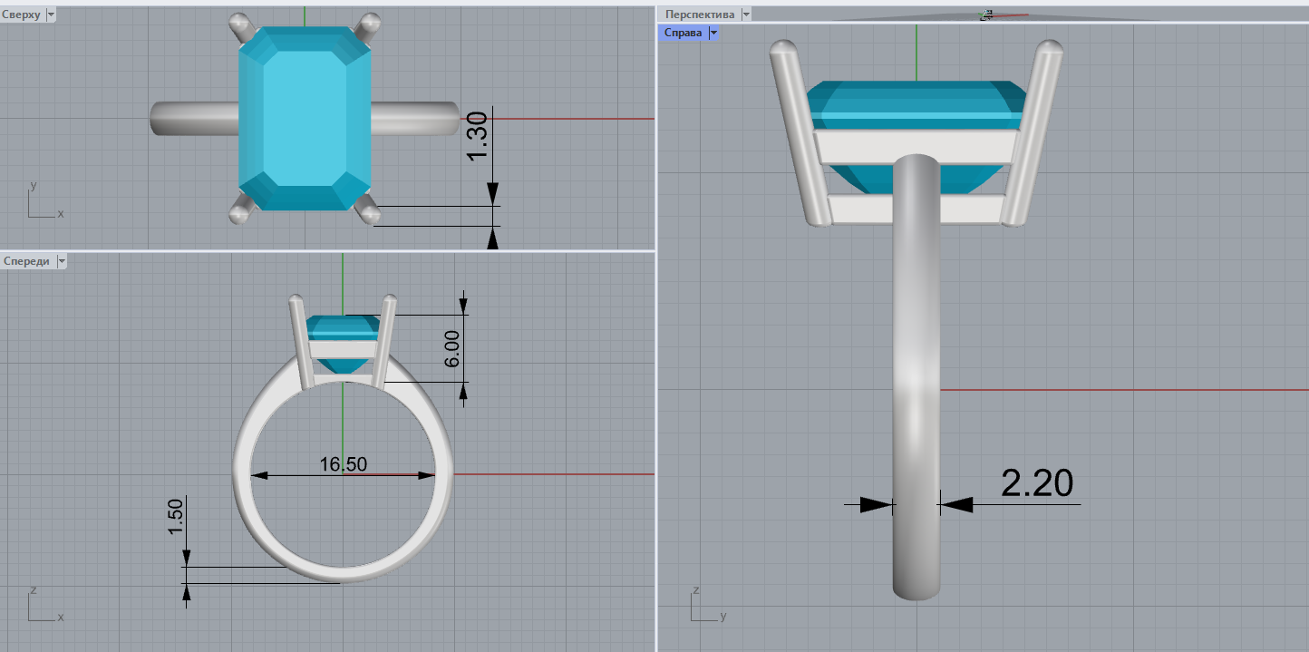Open the Сверху viewport dropdown arrow
Image resolution: width=1309 pixels, height=652 pixels.
pyautogui.click(x=50, y=15)
